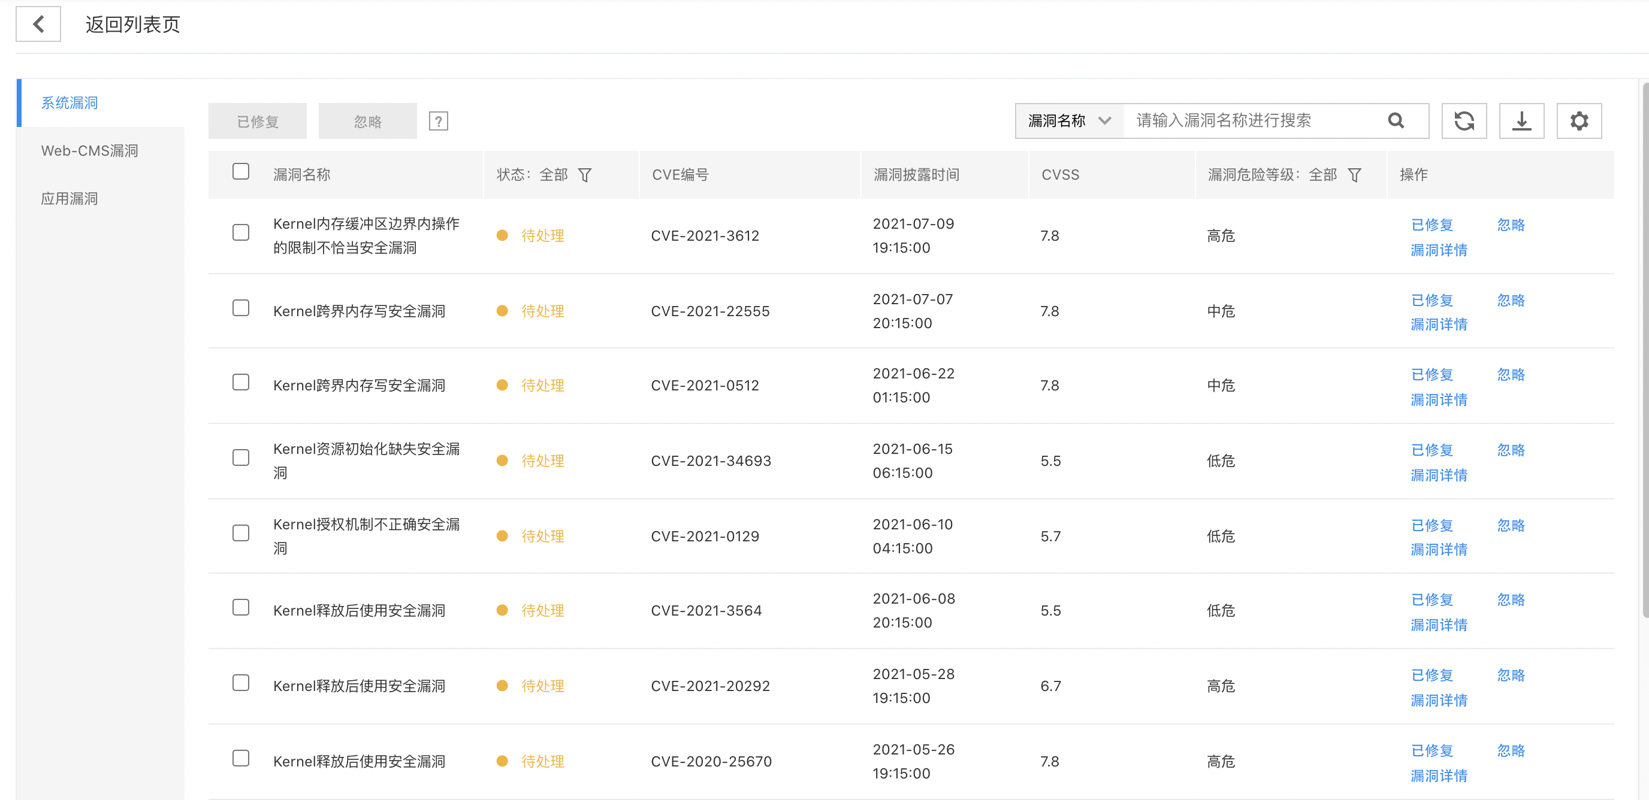The image size is (1649, 800).
Task: Open 漏洞详情 for CVE-2021-22555
Action: click(x=1439, y=325)
